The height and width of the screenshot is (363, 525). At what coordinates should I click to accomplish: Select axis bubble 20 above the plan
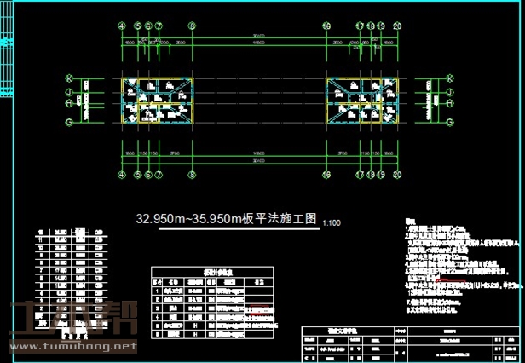(397, 26)
